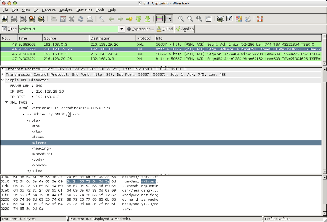Expand Transmission Control Protocol node
Image resolution: width=327 pixels, height=222 pixels.
click(2, 74)
